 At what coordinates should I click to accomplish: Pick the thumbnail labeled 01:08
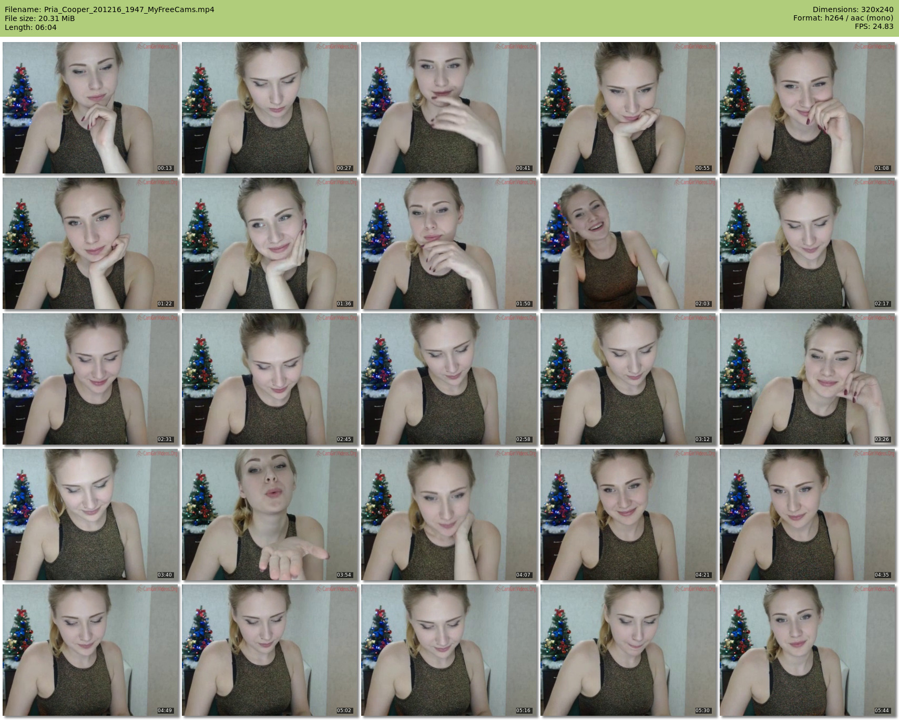click(808, 108)
